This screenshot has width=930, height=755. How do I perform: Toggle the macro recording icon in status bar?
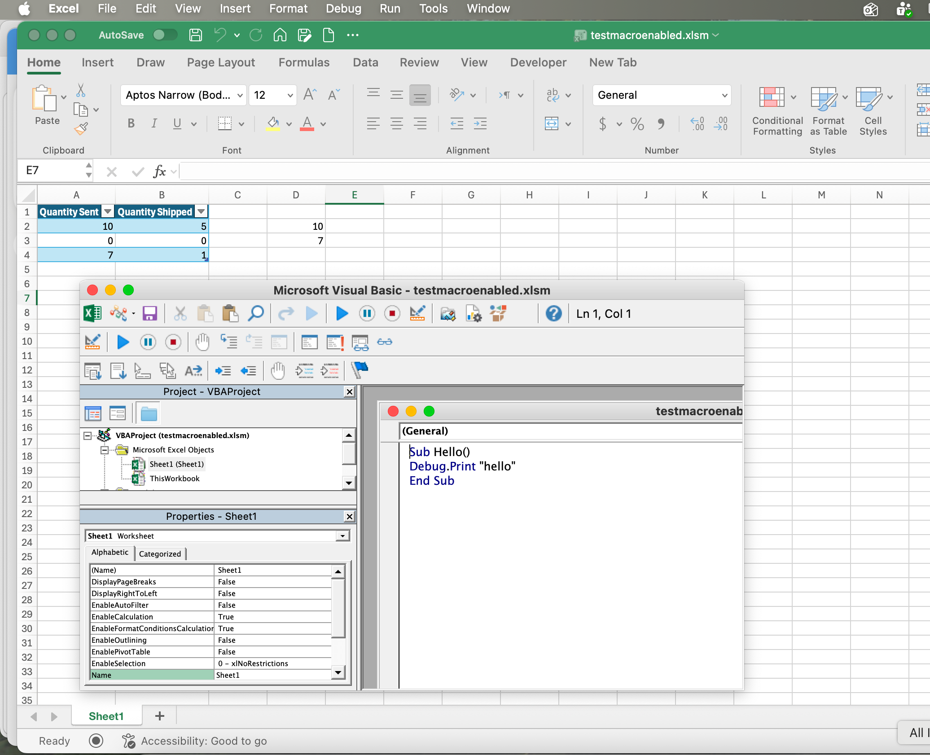pyautogui.click(x=96, y=741)
